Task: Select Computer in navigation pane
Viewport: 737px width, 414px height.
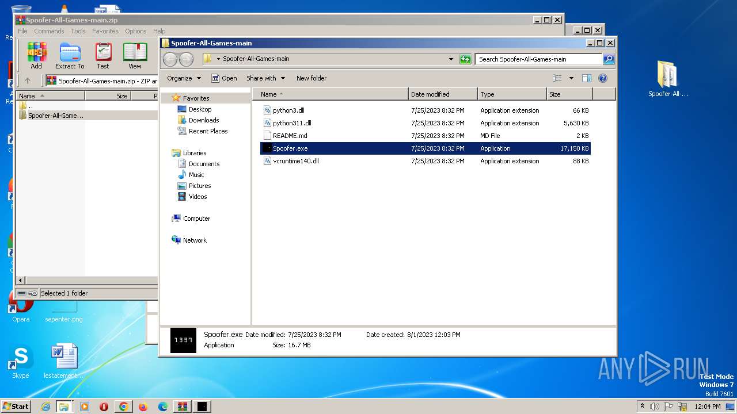Action: pos(196,218)
